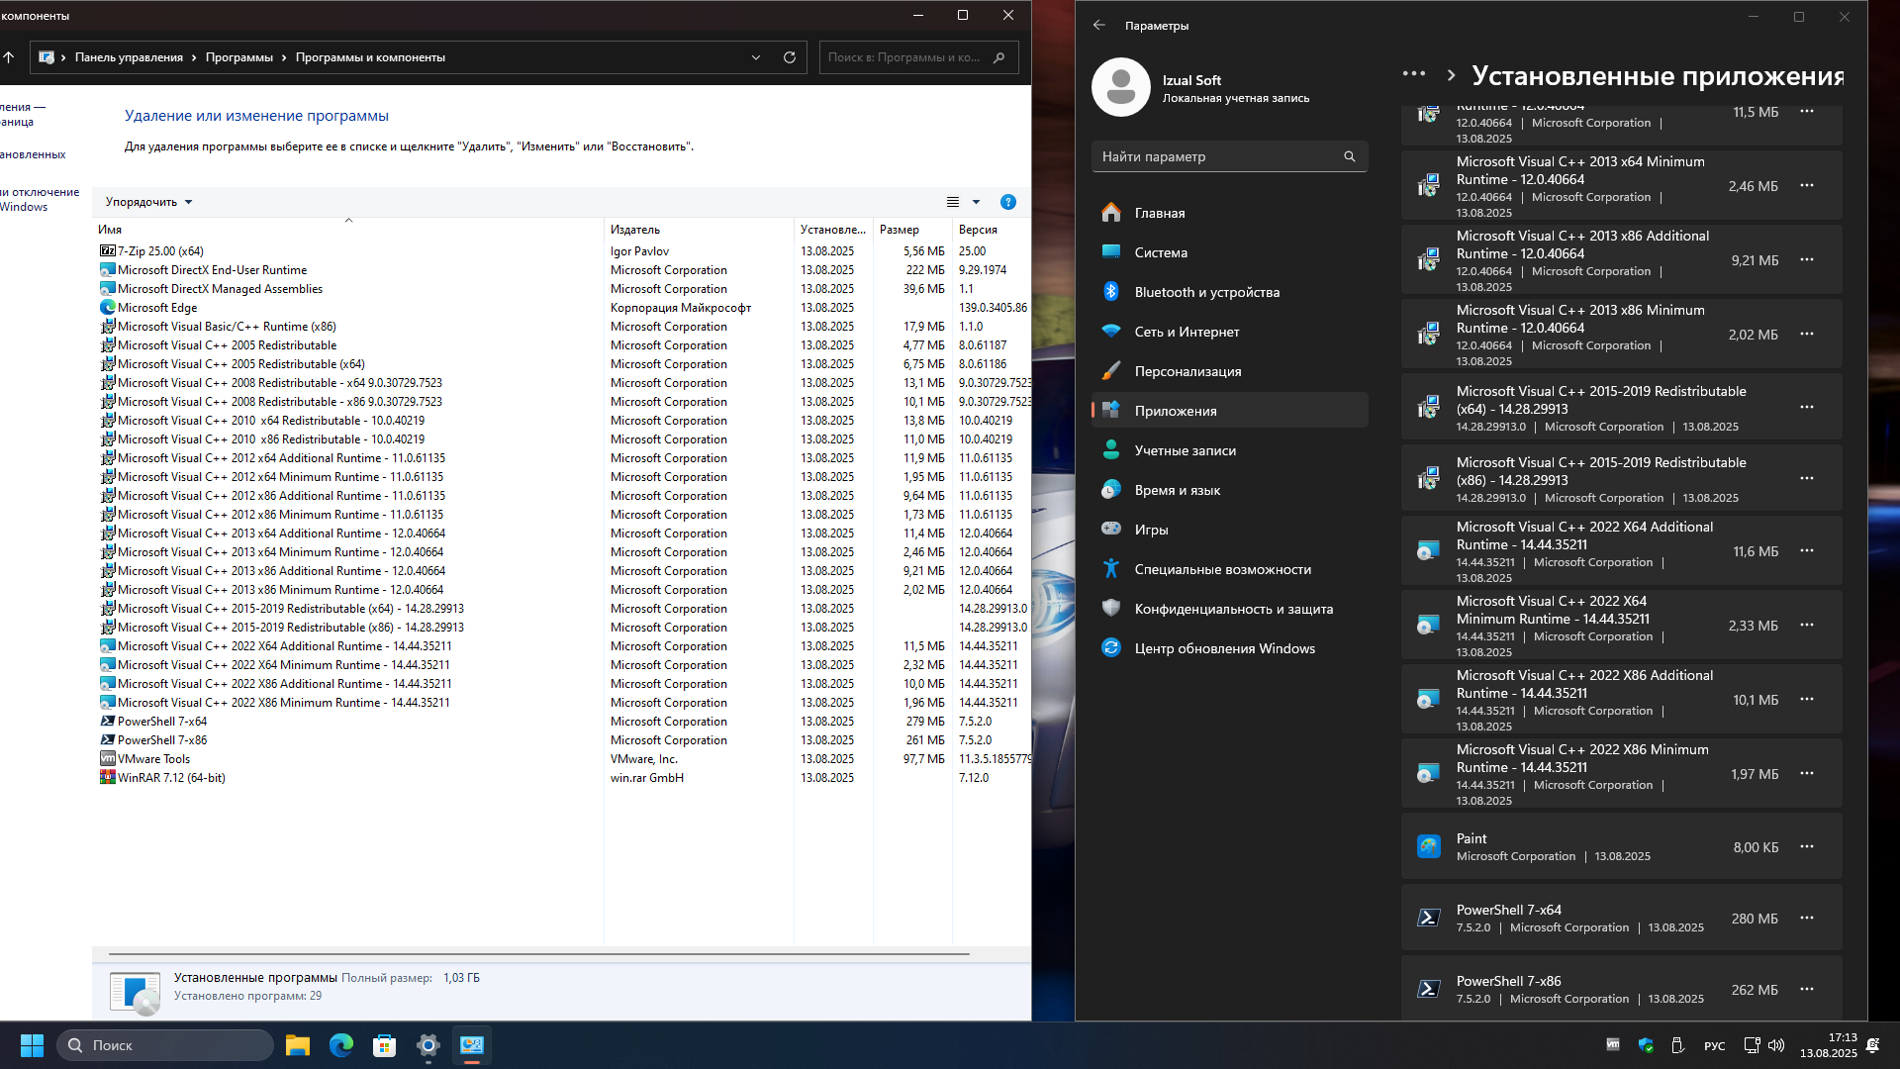Sort by Размер column header
This screenshot has height=1069, width=1900.
pos(912,229)
